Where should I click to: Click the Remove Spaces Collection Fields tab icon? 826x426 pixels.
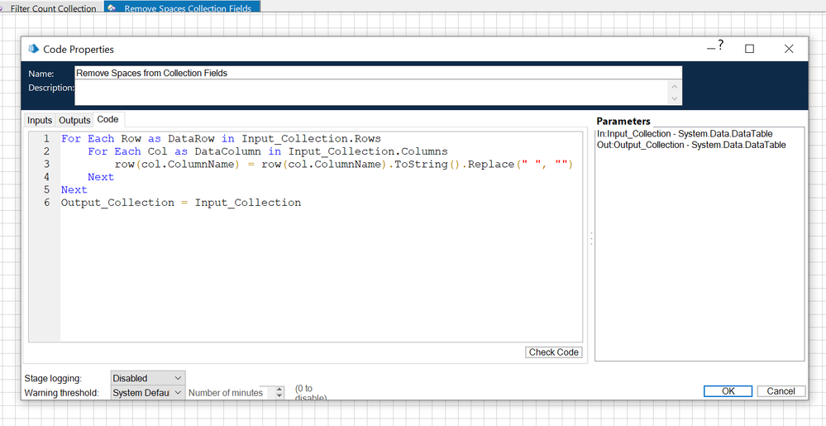point(112,8)
